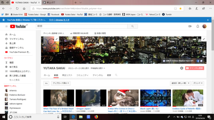Expand library list with もっと見る
The width and height of the screenshot is (214, 120).
click(14, 80)
